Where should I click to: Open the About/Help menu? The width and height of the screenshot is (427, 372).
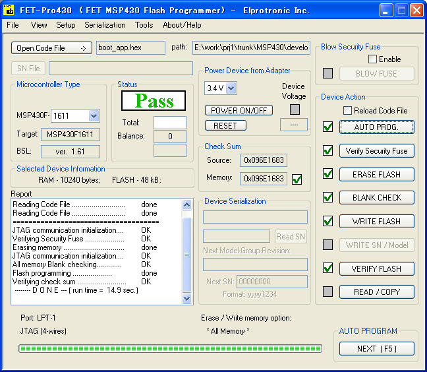(182, 25)
